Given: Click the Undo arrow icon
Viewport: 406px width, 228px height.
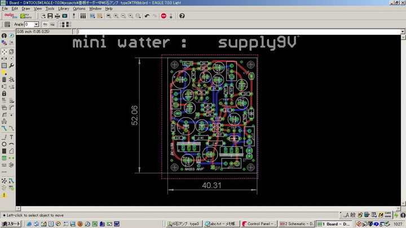Looking at the screenshot, I should [147, 16].
